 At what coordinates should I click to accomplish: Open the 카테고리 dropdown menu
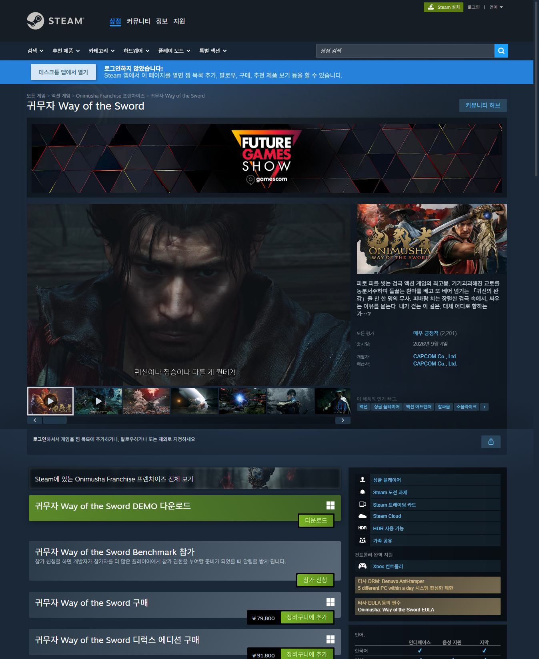(102, 51)
